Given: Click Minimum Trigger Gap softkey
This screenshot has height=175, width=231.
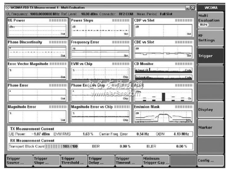Looking at the screenshot, I should (155, 161).
